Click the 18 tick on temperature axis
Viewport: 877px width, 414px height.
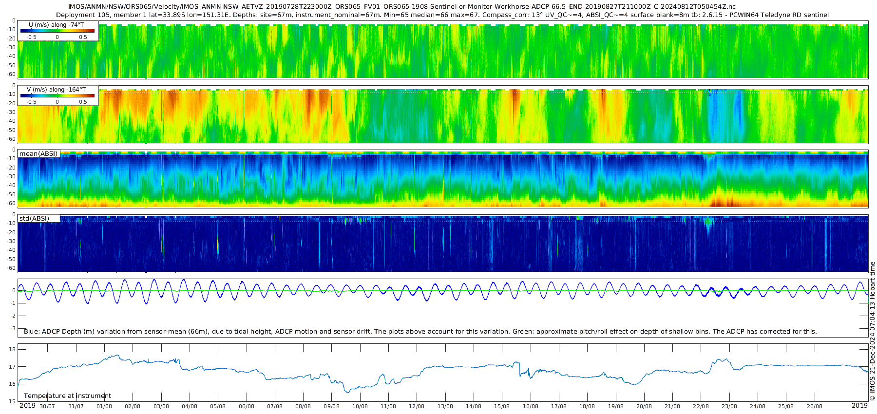pos(13,350)
